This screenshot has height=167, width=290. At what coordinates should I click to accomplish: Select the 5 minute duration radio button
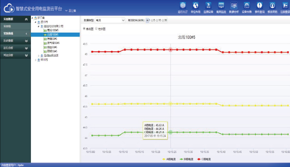click(152, 20)
